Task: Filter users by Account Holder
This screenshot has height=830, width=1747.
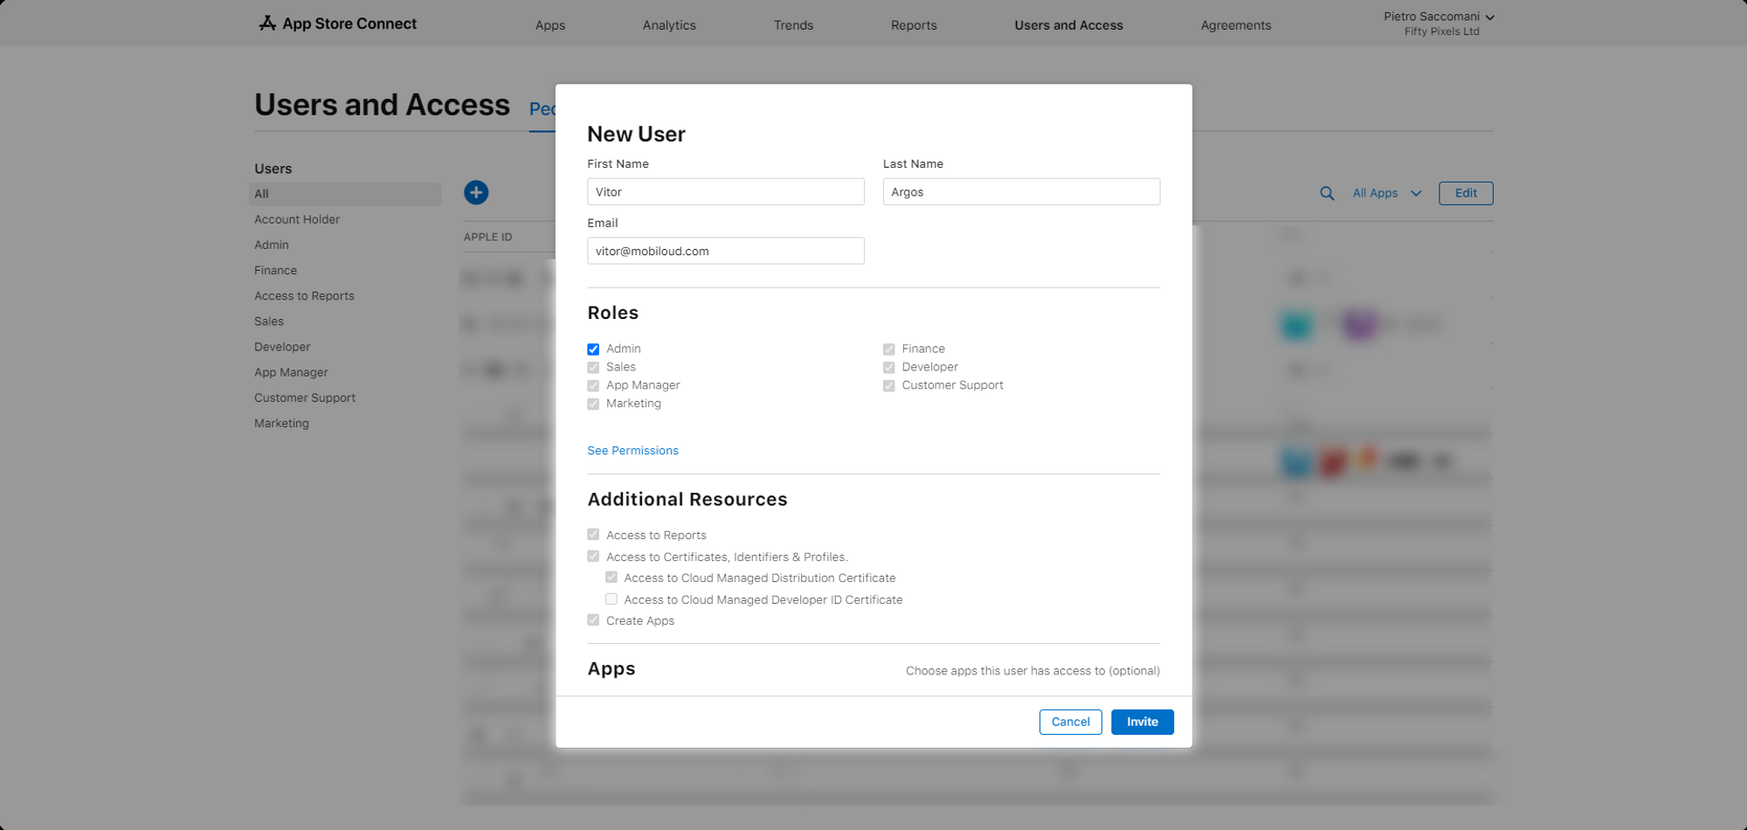Action: coord(297,219)
